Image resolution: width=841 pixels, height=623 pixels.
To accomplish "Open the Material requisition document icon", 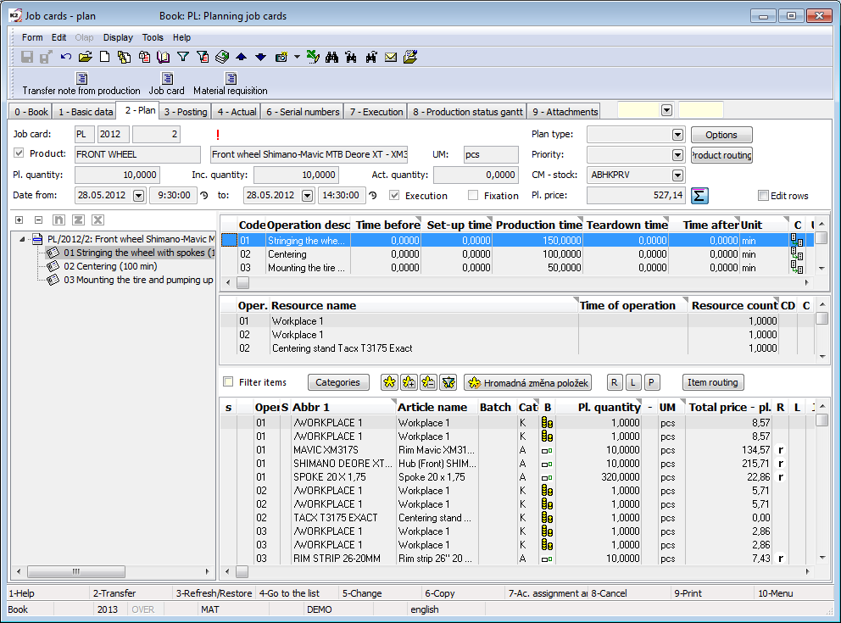I will [230, 79].
